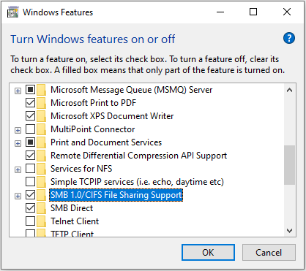
Task: Select the Telnet Client label
Action: pos(75,221)
